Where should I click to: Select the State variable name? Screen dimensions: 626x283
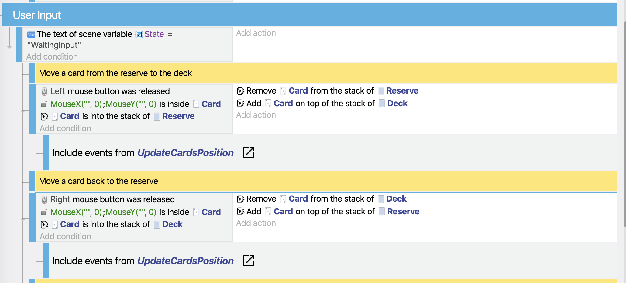154,34
